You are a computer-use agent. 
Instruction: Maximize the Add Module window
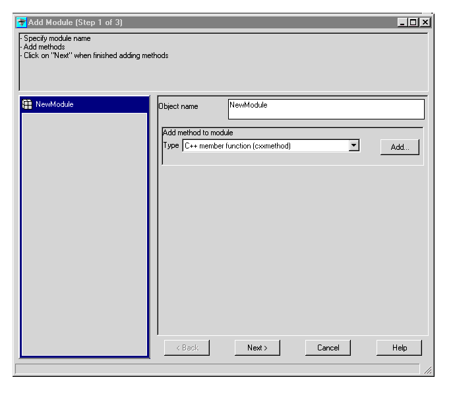pyautogui.click(x=414, y=22)
